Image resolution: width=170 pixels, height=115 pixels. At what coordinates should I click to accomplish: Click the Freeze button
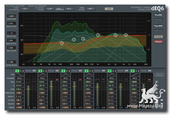pos(158,37)
